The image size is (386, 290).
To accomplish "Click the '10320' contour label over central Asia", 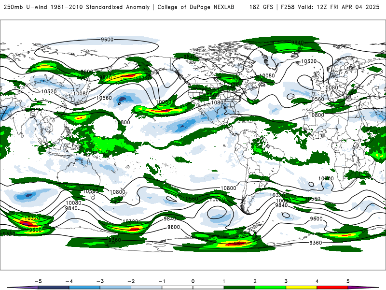I will [x=49, y=91].
